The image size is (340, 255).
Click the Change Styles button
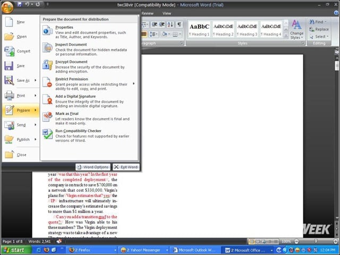297,30
